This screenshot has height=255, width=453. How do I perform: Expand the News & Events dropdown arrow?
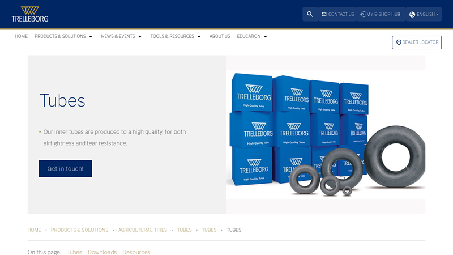coord(140,37)
